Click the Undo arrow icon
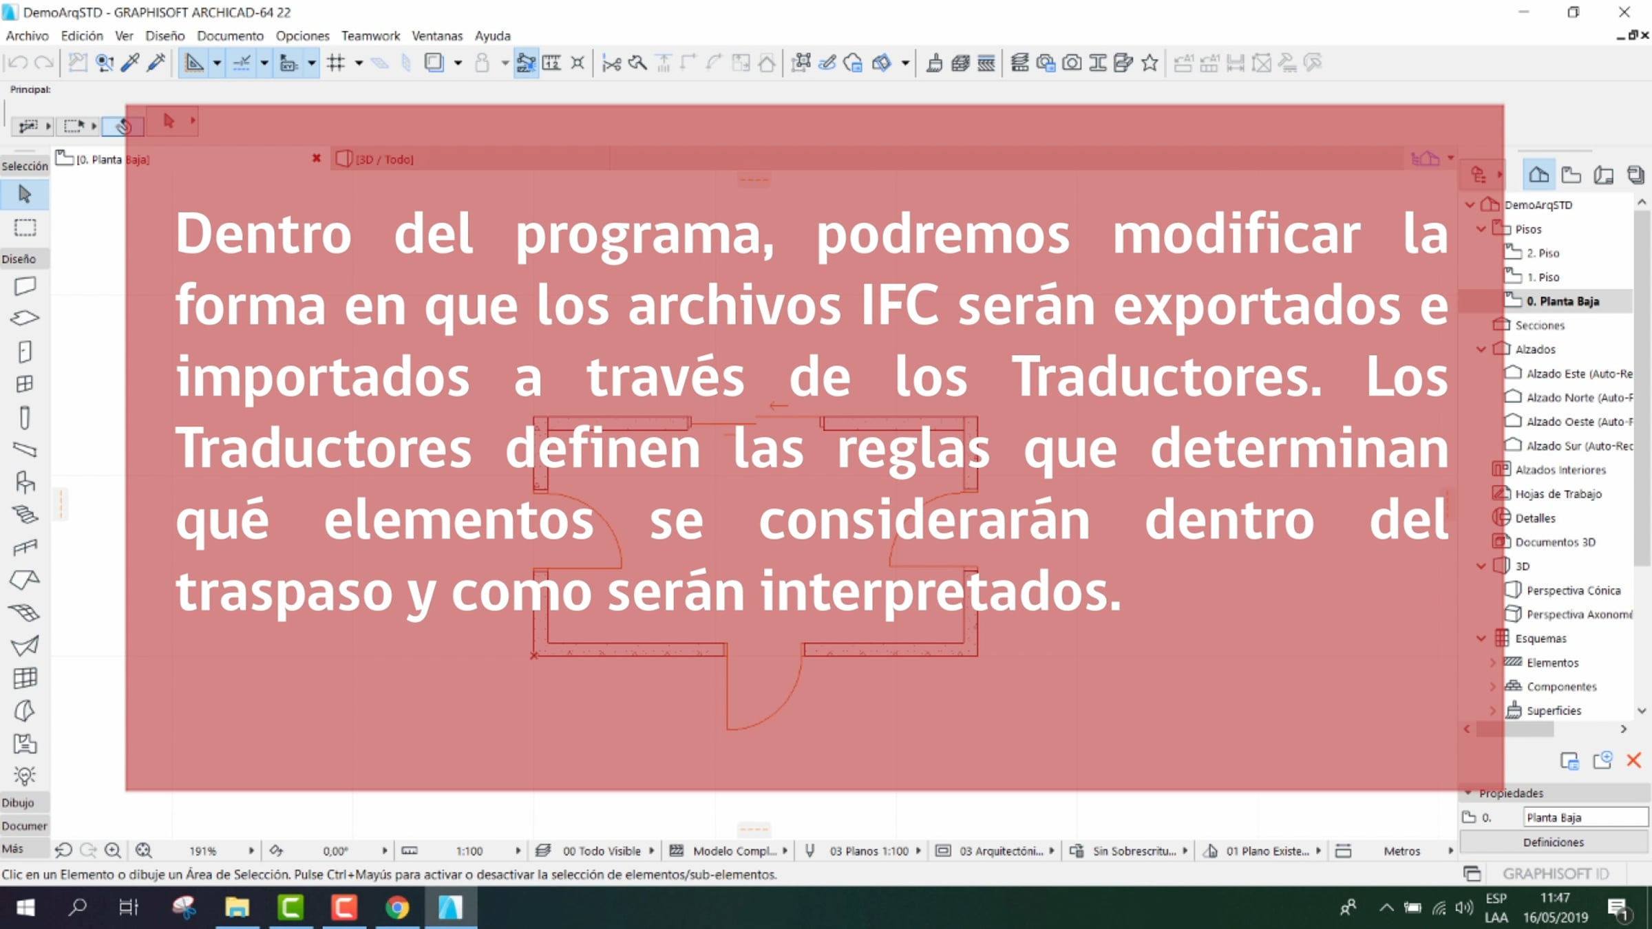This screenshot has width=1652, height=929. (17, 63)
